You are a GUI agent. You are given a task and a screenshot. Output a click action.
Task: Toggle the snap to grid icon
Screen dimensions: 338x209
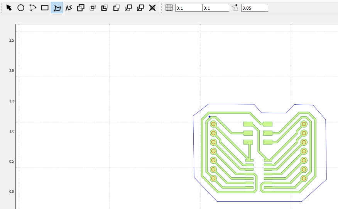coord(169,8)
